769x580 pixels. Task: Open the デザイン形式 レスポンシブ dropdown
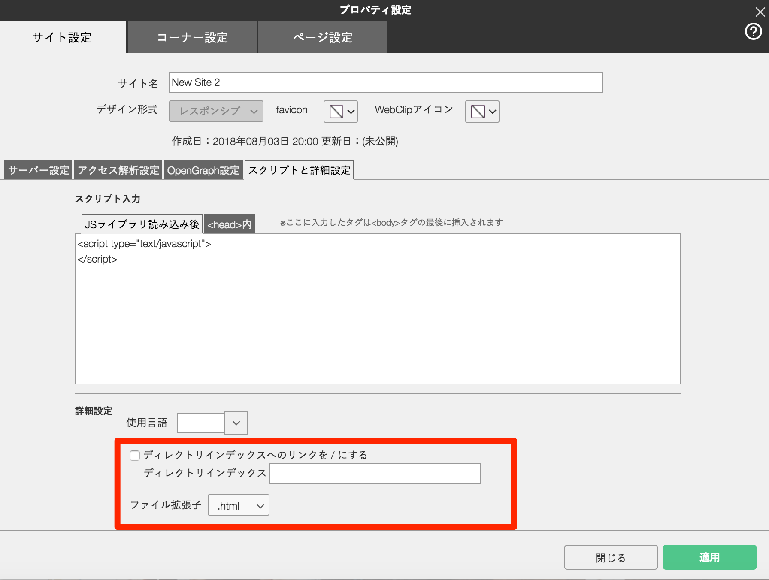coord(216,111)
